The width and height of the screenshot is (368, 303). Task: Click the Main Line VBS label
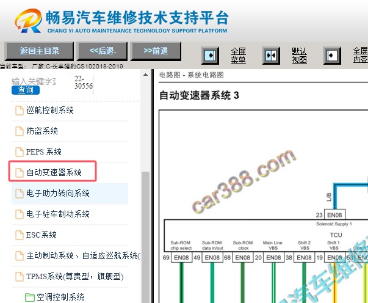tap(273, 246)
